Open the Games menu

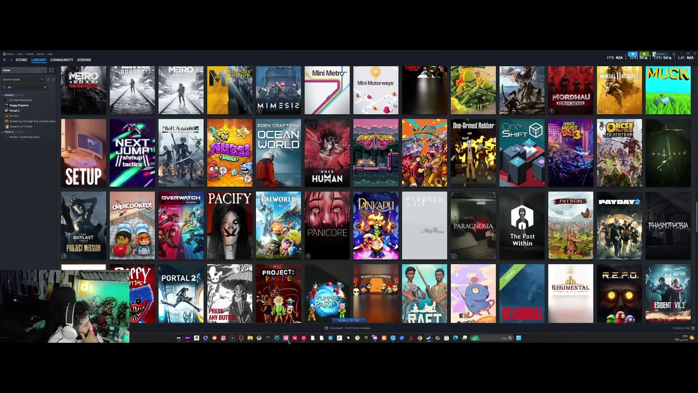(x=40, y=54)
